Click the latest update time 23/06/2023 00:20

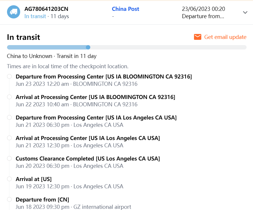tap(203, 9)
